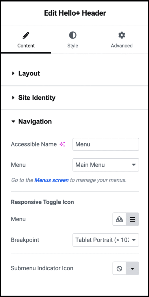Open the Content tab
This screenshot has height=297, width=149.
tap(26, 40)
